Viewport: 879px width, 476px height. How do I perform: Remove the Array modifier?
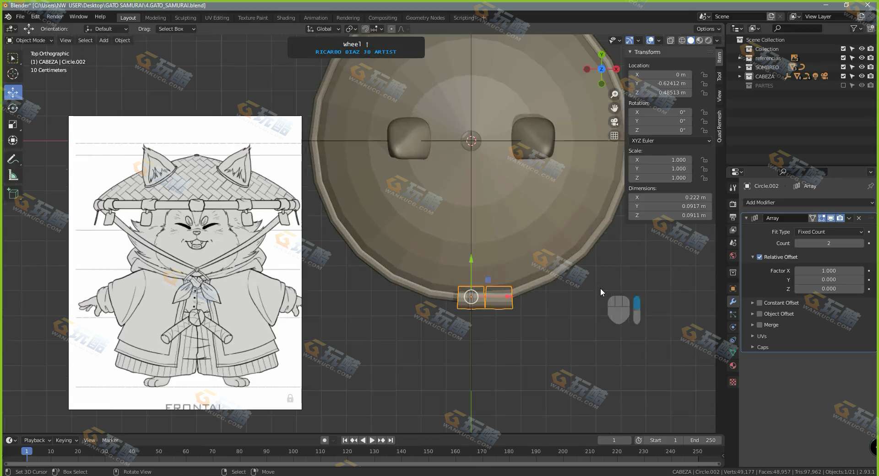pyautogui.click(x=859, y=218)
